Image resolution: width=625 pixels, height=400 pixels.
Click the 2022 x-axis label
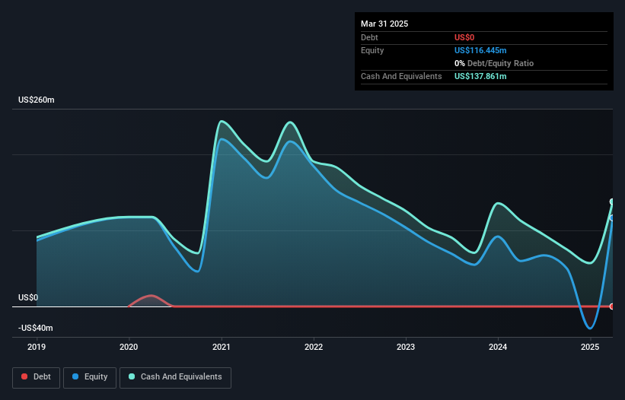tap(314, 347)
